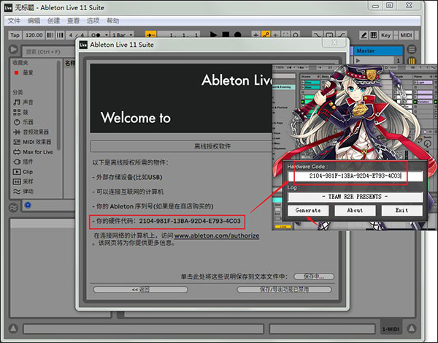Viewport: 438px width, 343px height.
Task: Toggle the Info View triangle at bottom-left
Action: click(x=13, y=328)
